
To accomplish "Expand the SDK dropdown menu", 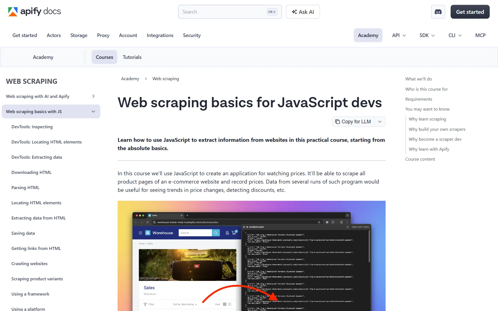I will (427, 35).
